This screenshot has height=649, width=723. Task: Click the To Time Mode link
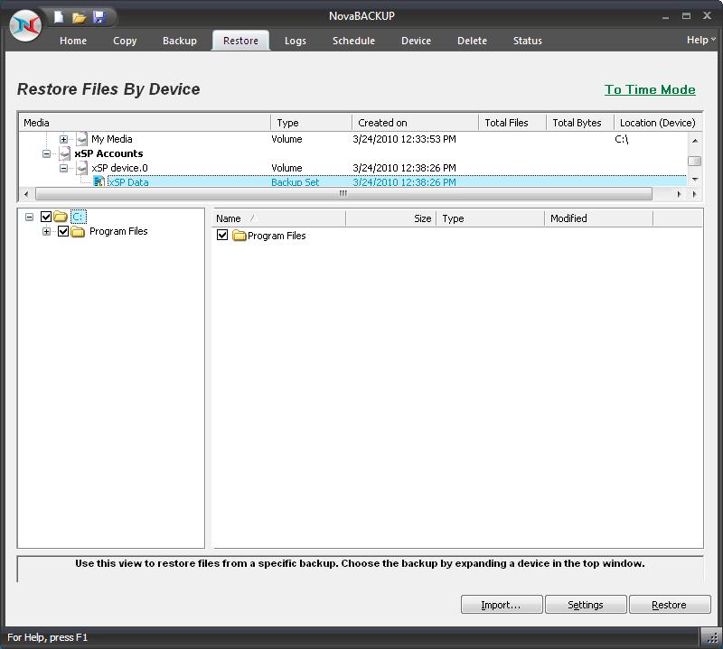(650, 89)
